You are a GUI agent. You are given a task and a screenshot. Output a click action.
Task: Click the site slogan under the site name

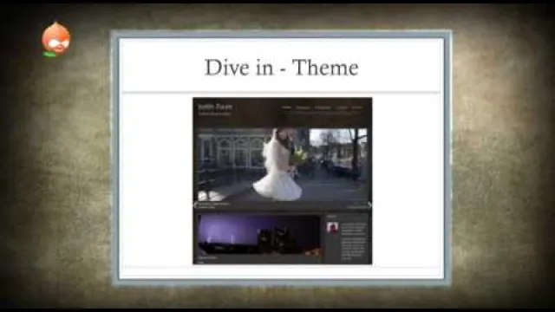point(214,114)
